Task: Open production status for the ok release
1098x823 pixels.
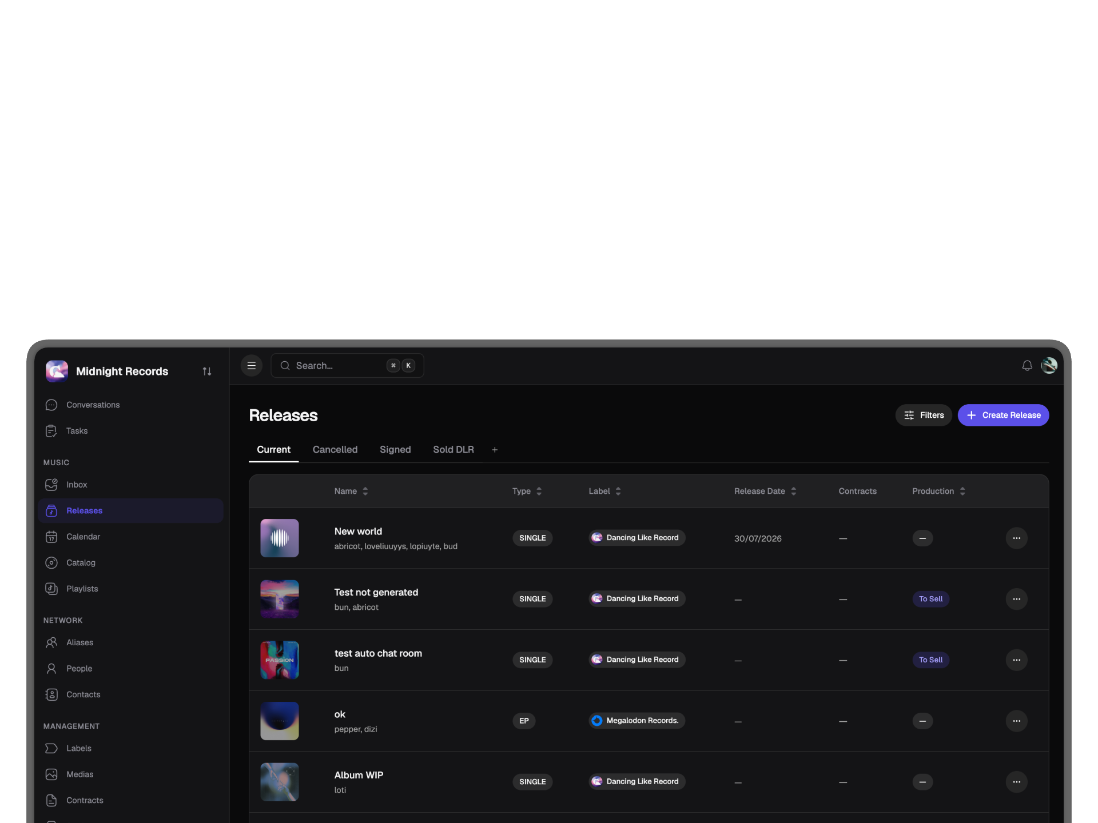Action: tap(922, 721)
